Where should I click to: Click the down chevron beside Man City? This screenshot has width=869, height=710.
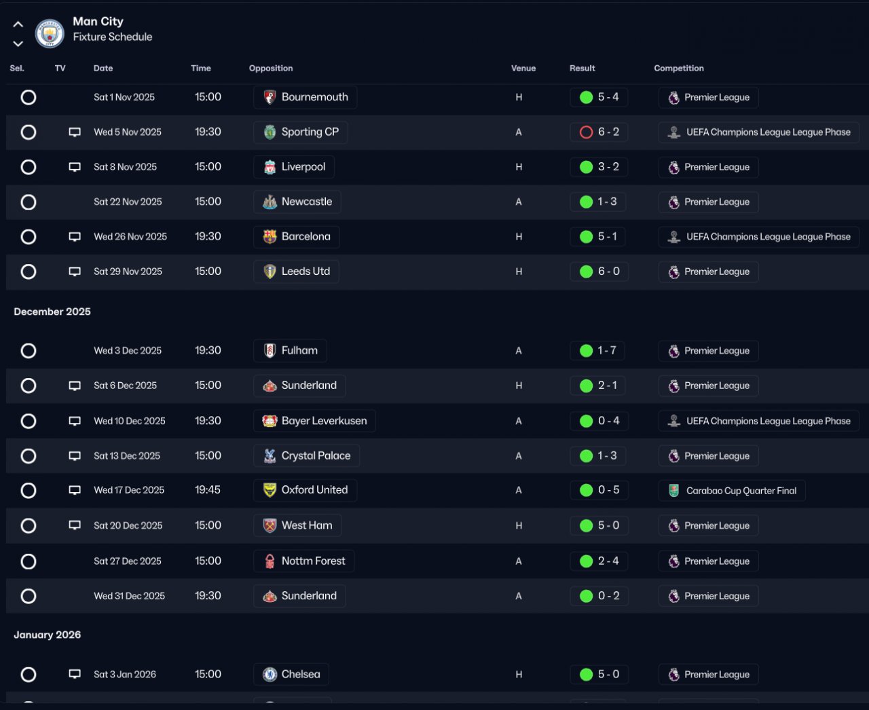click(x=18, y=43)
